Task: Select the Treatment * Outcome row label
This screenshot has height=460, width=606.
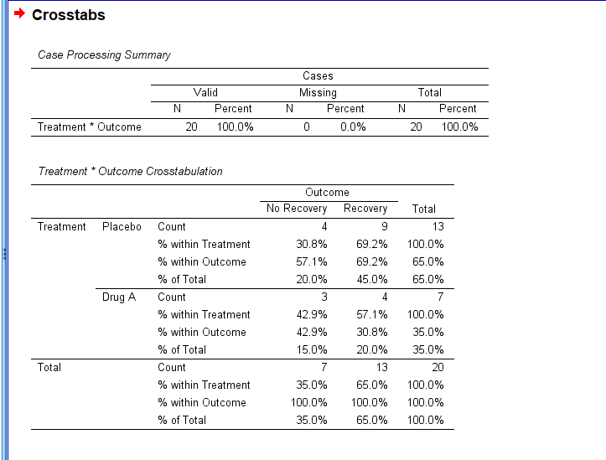Action: (x=90, y=127)
